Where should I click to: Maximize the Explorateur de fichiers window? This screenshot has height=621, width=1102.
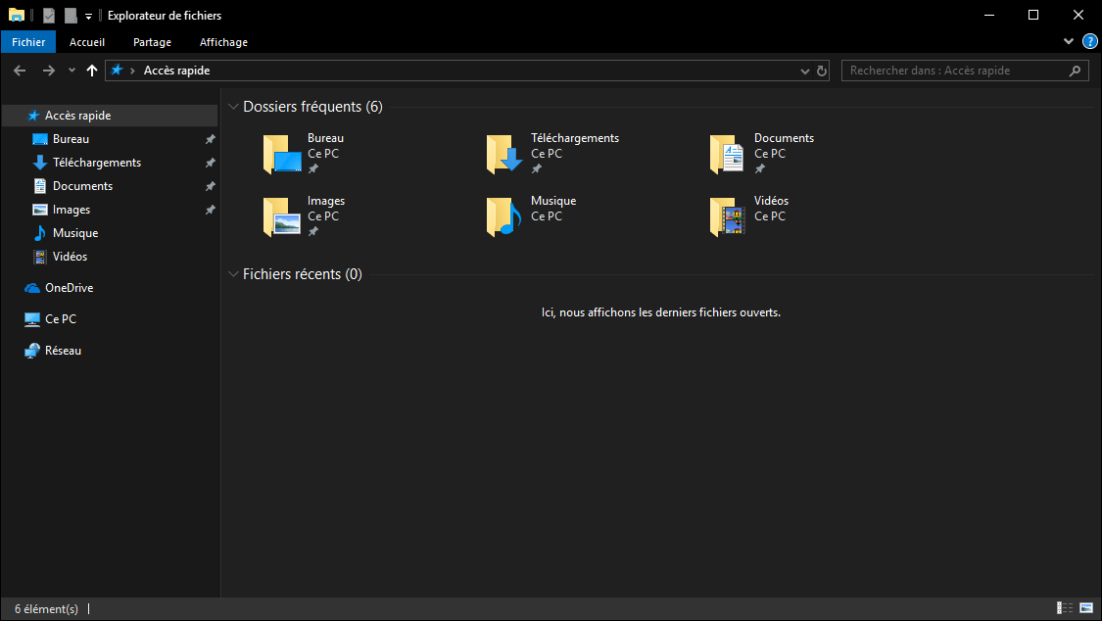tap(1033, 15)
